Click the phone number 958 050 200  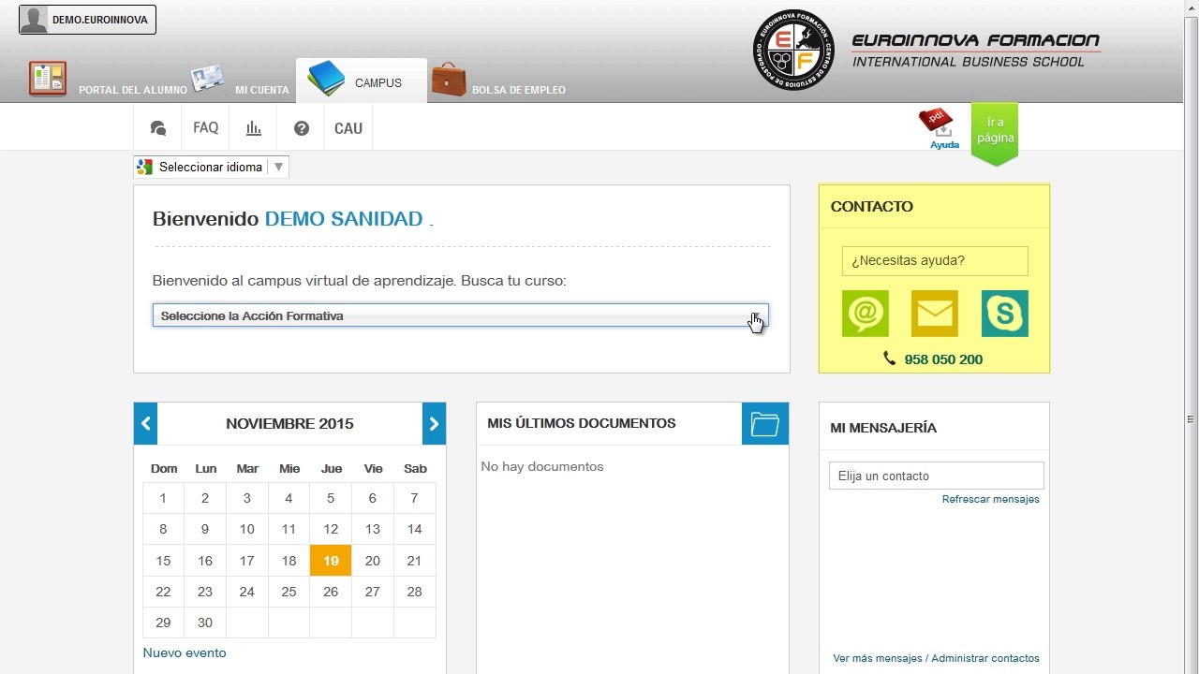tap(943, 359)
